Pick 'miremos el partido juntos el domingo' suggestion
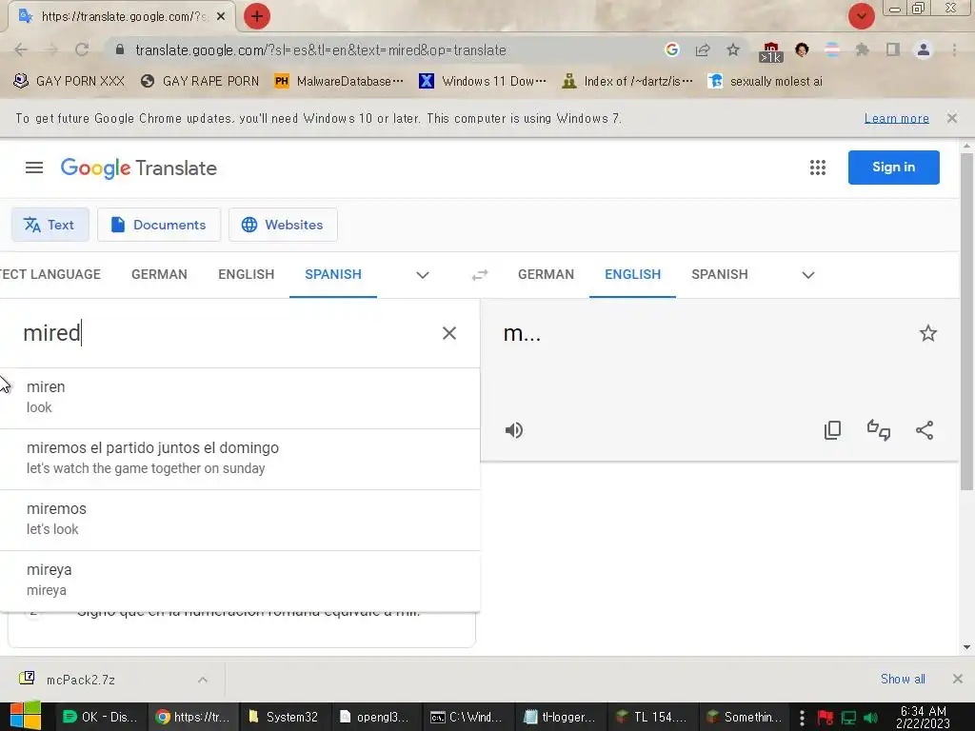 point(239,459)
